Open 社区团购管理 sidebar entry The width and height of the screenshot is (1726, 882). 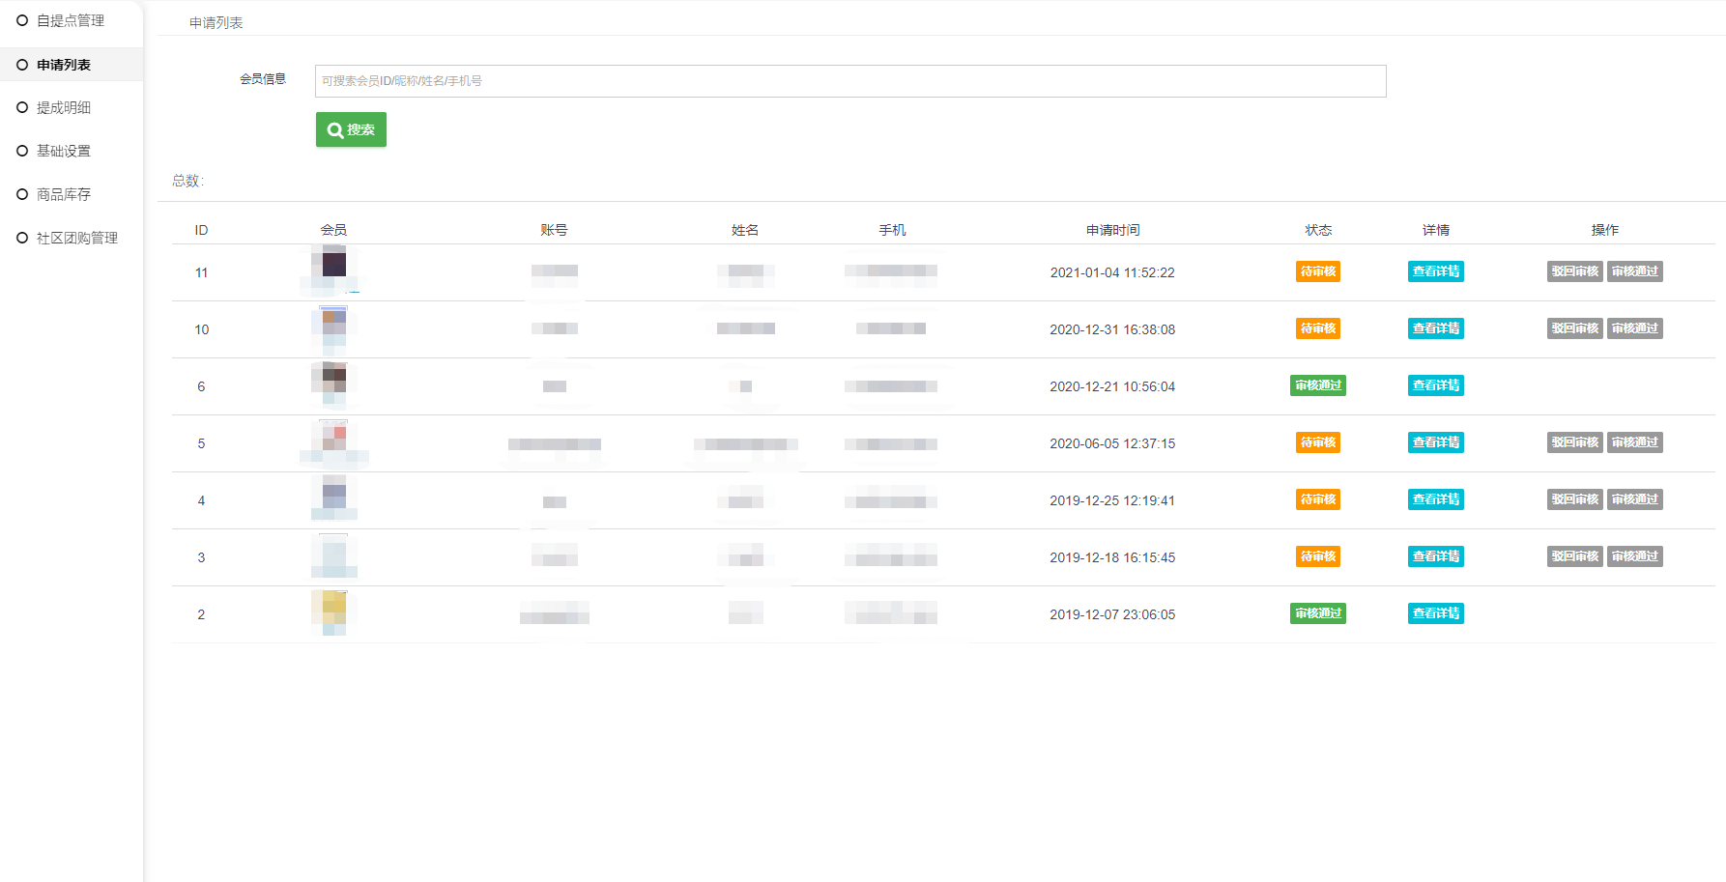pos(76,238)
